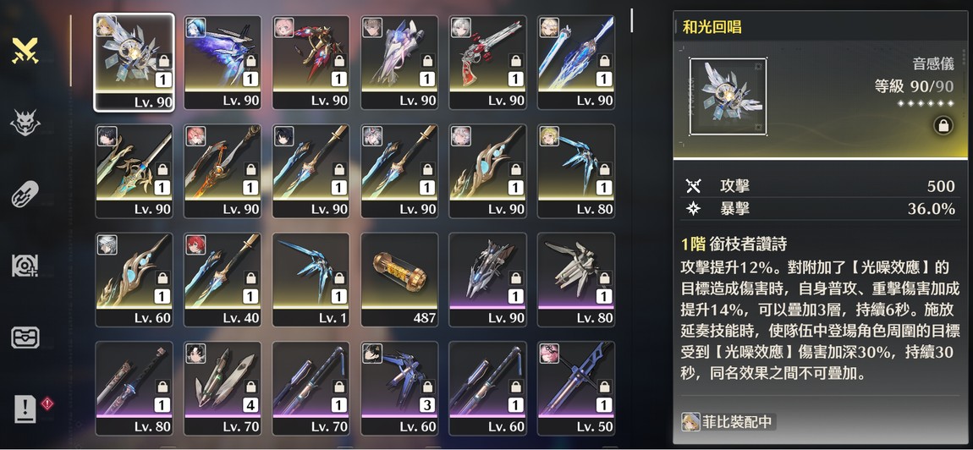Click the 菲比装配中 equipped character label
This screenshot has width=973, height=450.
tap(728, 422)
